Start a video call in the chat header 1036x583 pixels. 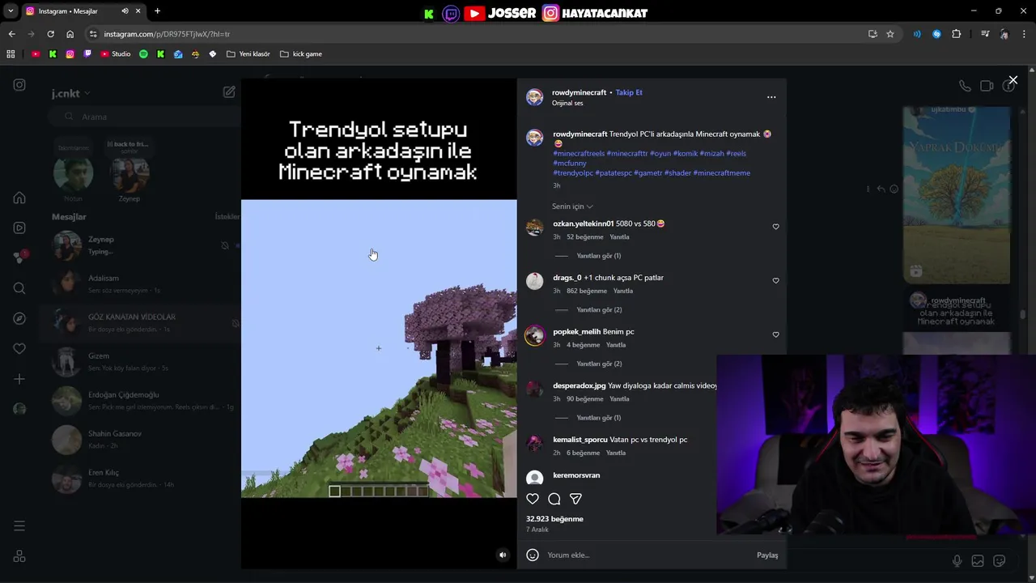tap(987, 86)
